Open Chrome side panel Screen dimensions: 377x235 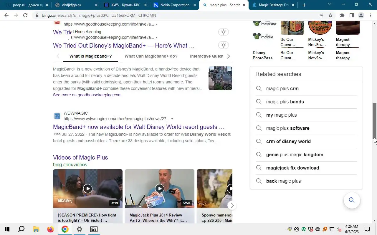click(351, 15)
